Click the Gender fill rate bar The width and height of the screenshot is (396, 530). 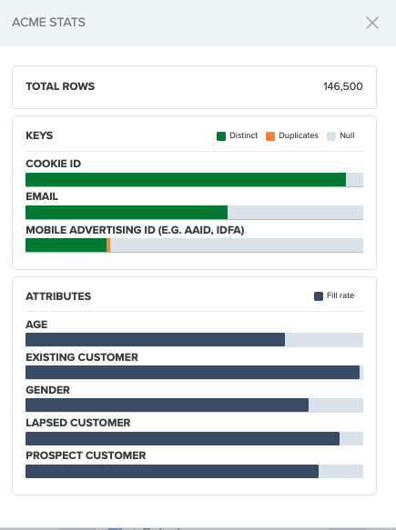pyautogui.click(x=167, y=405)
